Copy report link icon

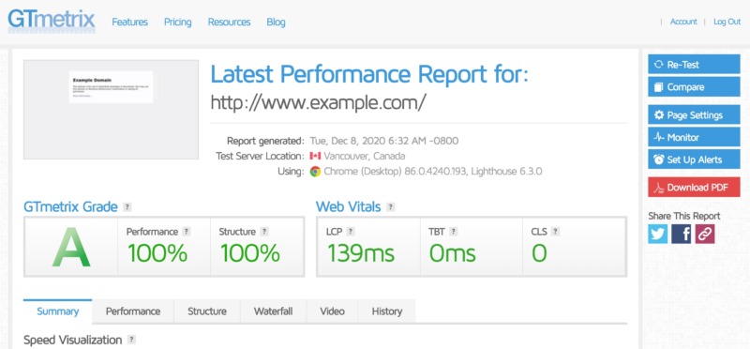pyautogui.click(x=705, y=234)
